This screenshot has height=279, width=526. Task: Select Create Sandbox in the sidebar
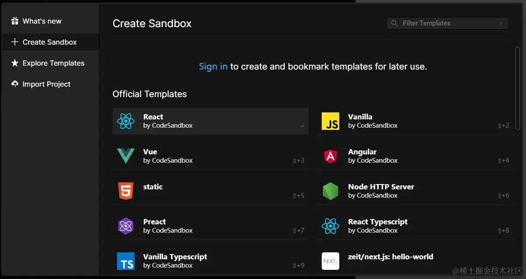[x=50, y=42]
